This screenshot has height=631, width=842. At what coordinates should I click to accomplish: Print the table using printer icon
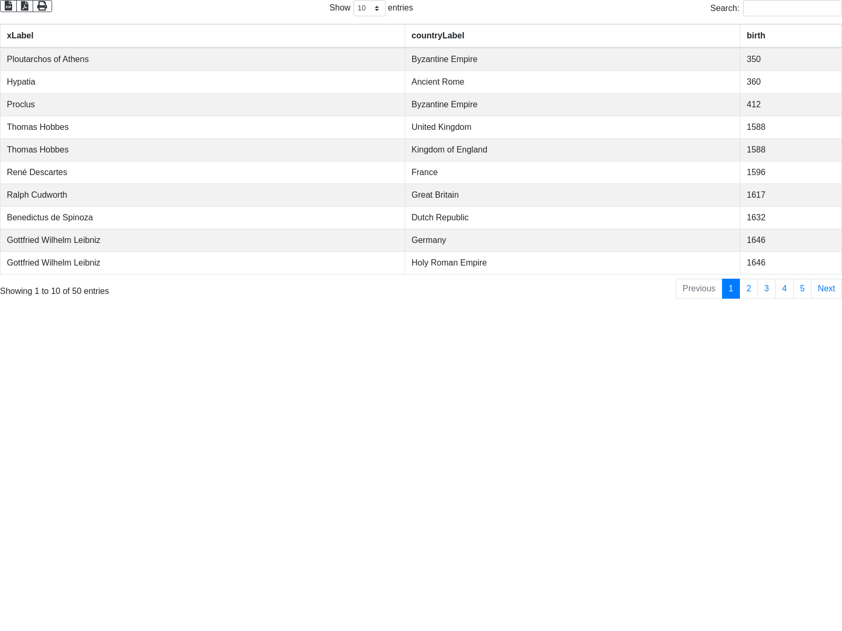[x=42, y=6]
